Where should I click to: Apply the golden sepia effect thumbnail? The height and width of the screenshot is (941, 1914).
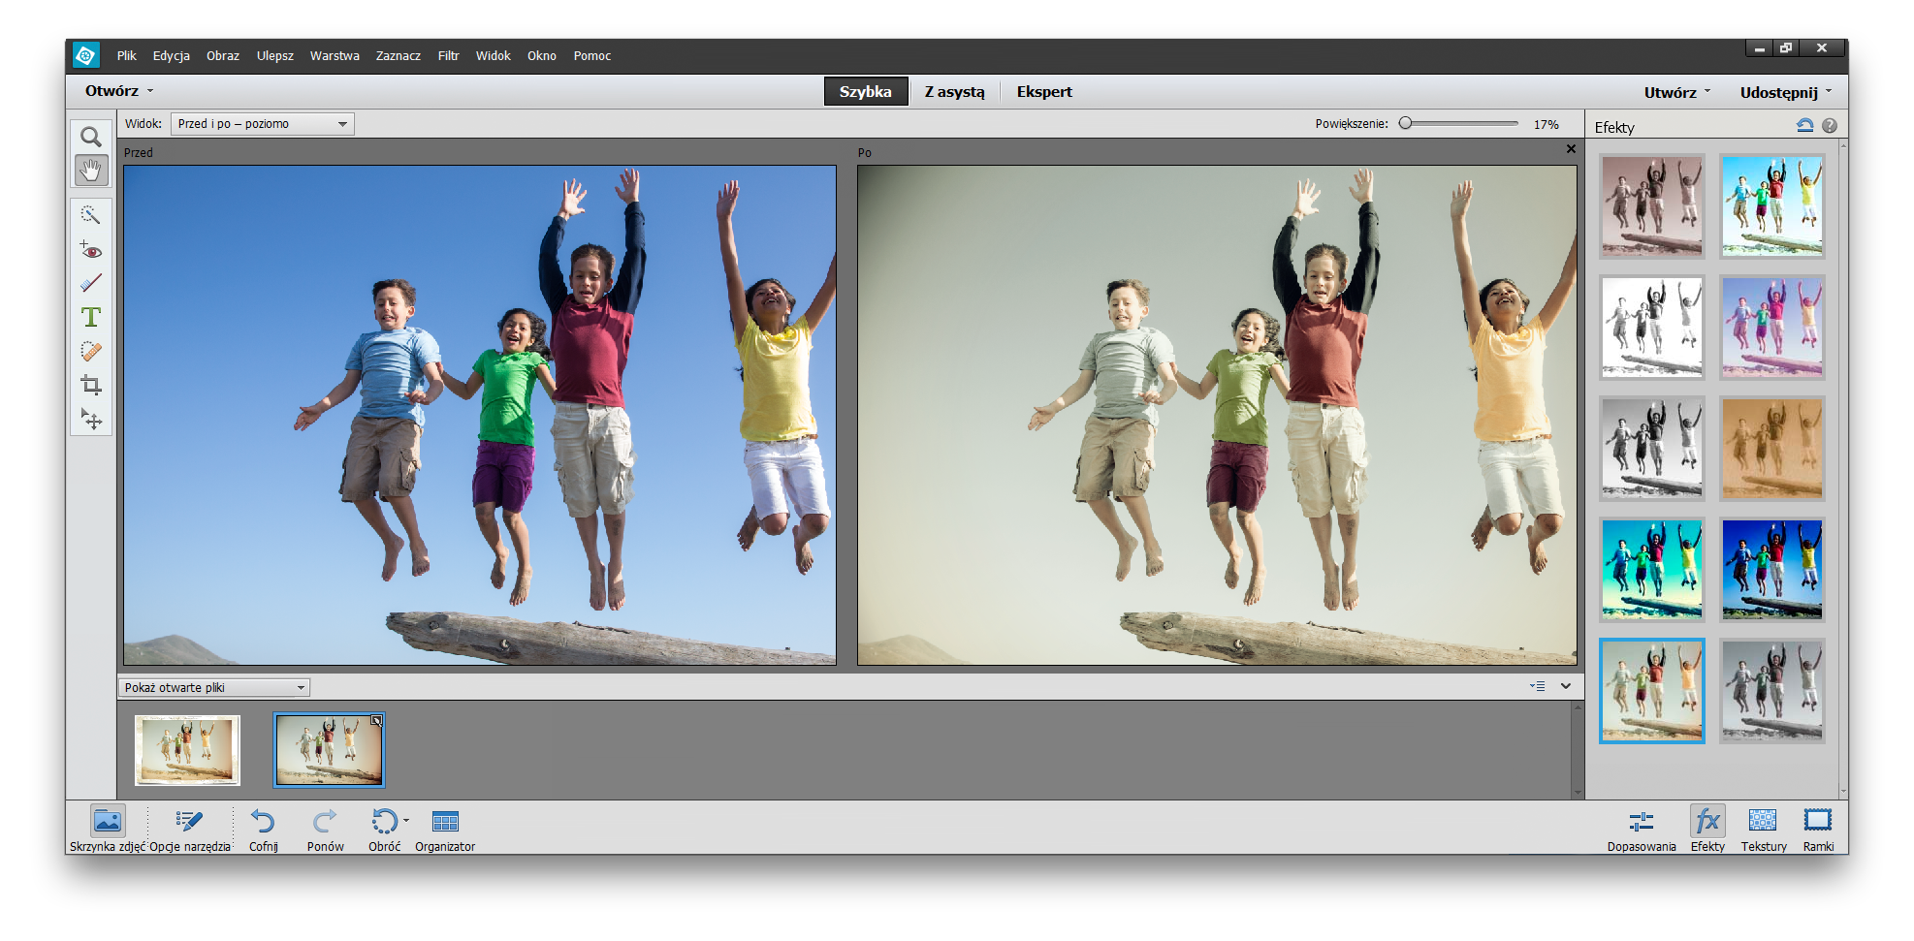(1772, 449)
